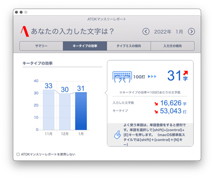Click the ATOKマンスリーレポート window title
214x178 pixels.
click(107, 19)
